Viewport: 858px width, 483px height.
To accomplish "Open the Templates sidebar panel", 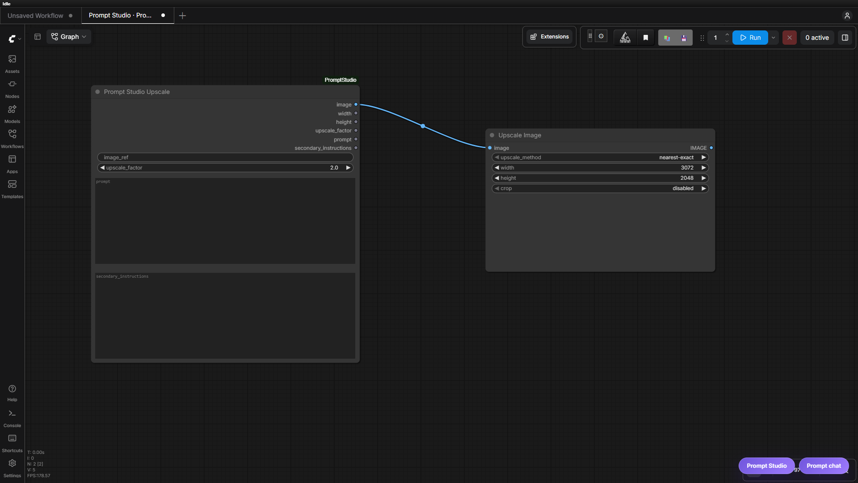I will click(12, 189).
